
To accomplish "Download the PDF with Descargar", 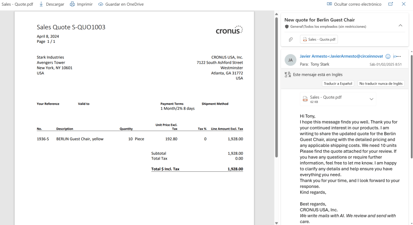I will pyautogui.click(x=52, y=4).
